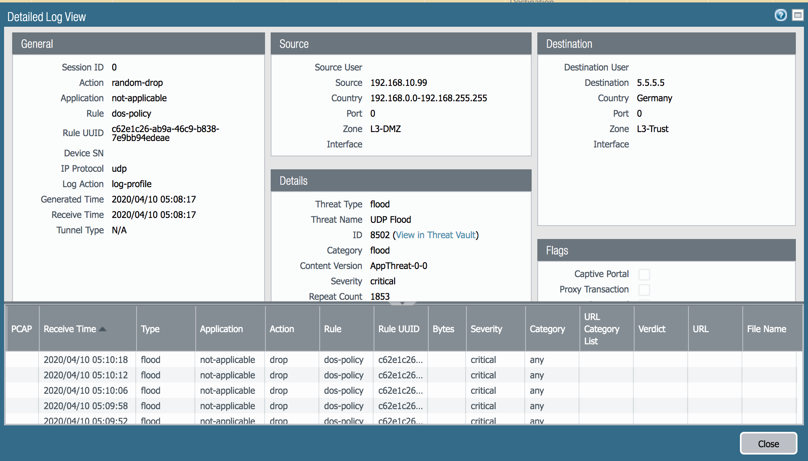This screenshot has width=808, height=461.
Task: Click the maximize panel icon top right
Action: coord(797,15)
